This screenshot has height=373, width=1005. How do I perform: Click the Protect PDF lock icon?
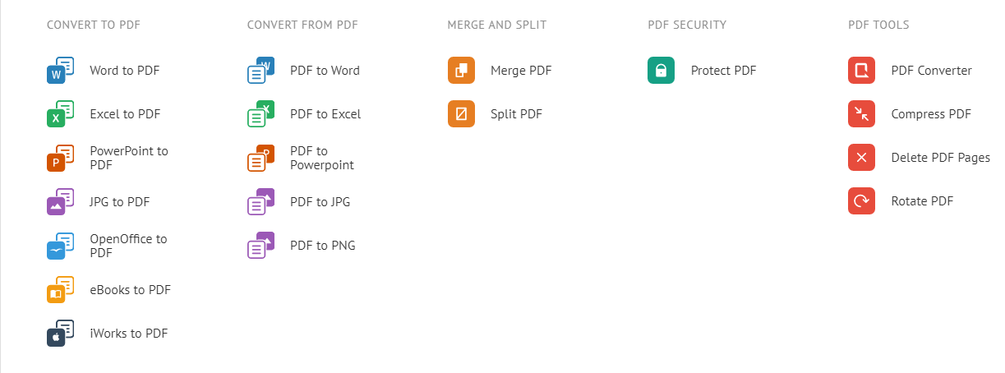coord(661,71)
